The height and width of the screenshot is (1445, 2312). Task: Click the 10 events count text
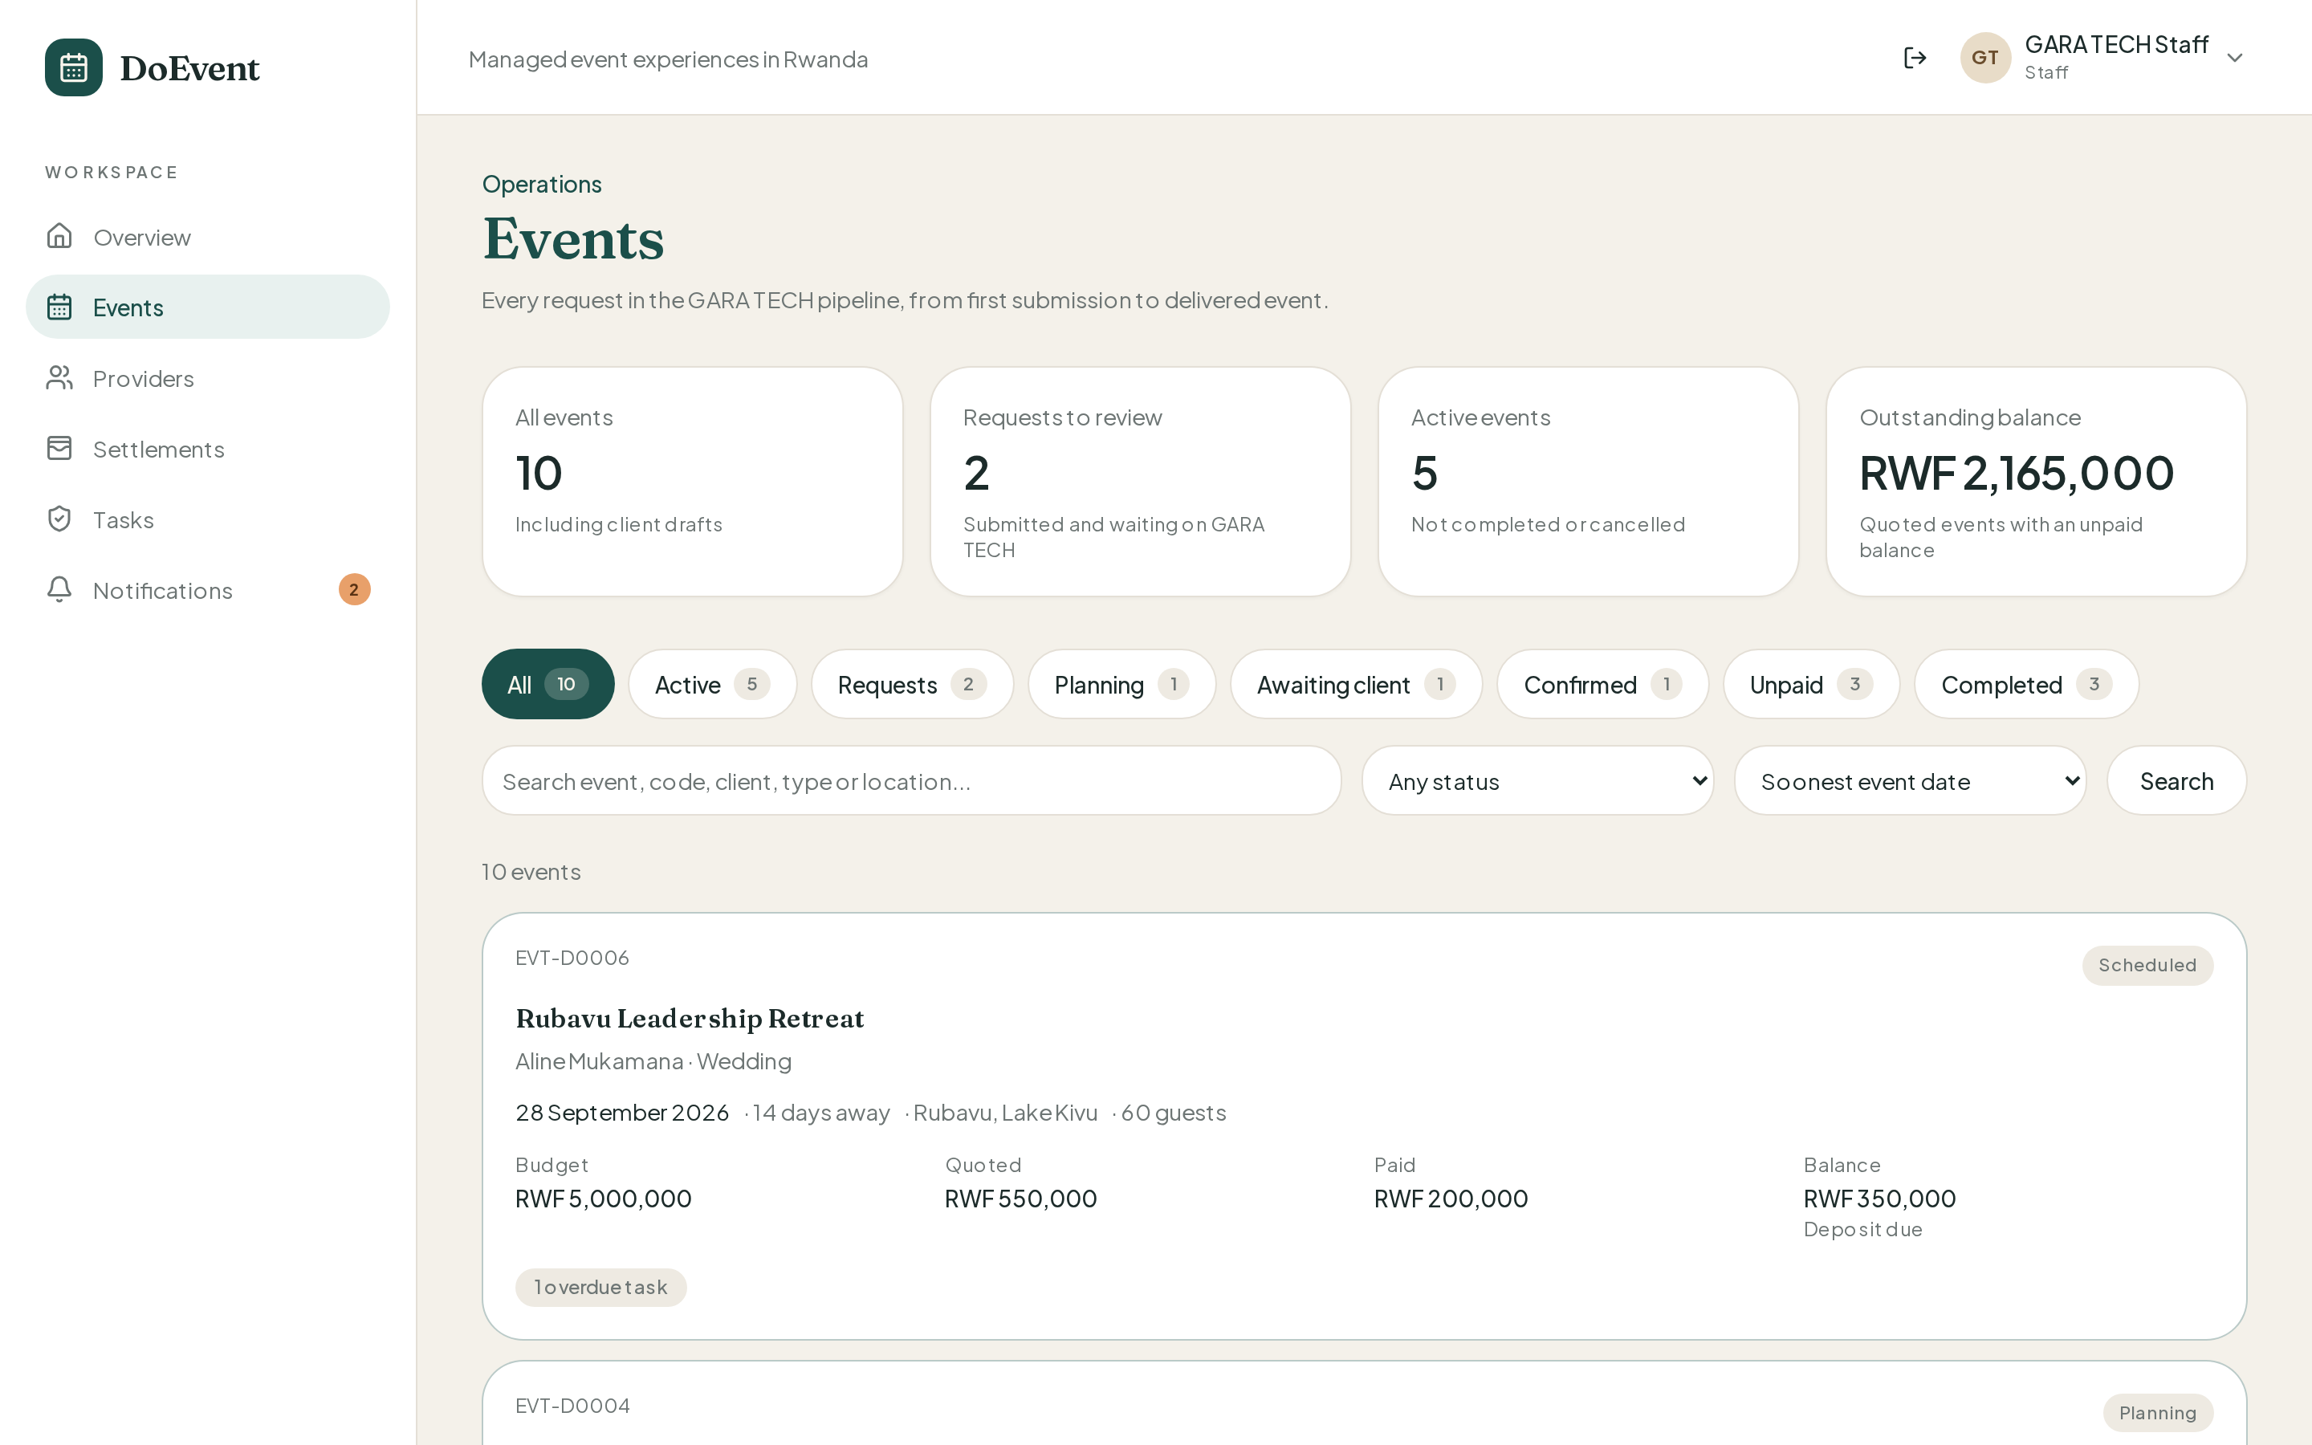(x=531, y=872)
